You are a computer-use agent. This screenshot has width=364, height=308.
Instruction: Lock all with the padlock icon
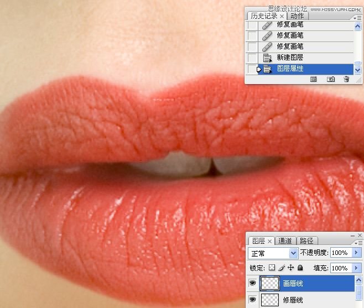tap(300, 268)
